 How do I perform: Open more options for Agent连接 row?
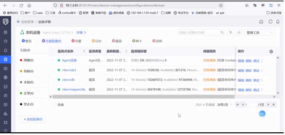point(262,61)
